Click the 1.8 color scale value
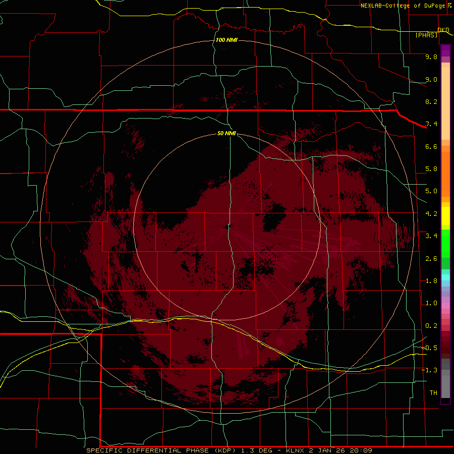 [x=431, y=281]
